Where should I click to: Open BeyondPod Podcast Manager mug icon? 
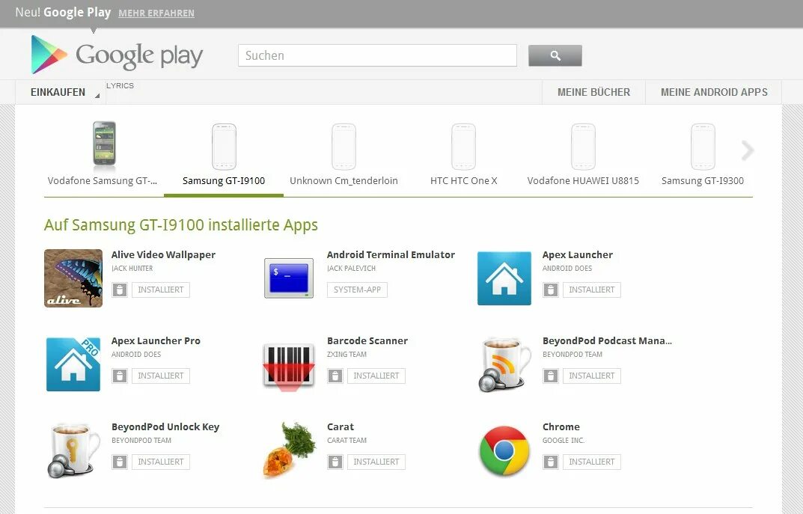[504, 364]
